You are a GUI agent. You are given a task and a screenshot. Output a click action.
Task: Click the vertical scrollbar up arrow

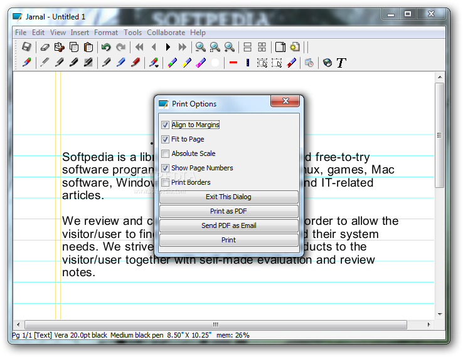(440, 77)
